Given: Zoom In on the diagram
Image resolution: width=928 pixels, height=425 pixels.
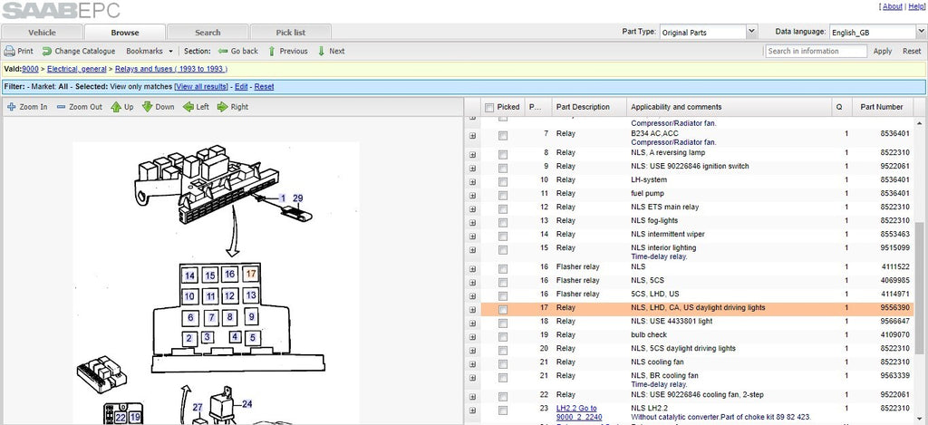Looking at the screenshot, I should tap(27, 107).
